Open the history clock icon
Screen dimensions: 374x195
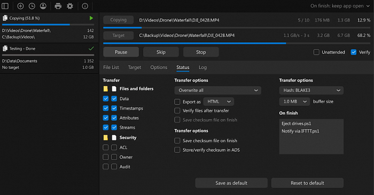click(32, 6)
